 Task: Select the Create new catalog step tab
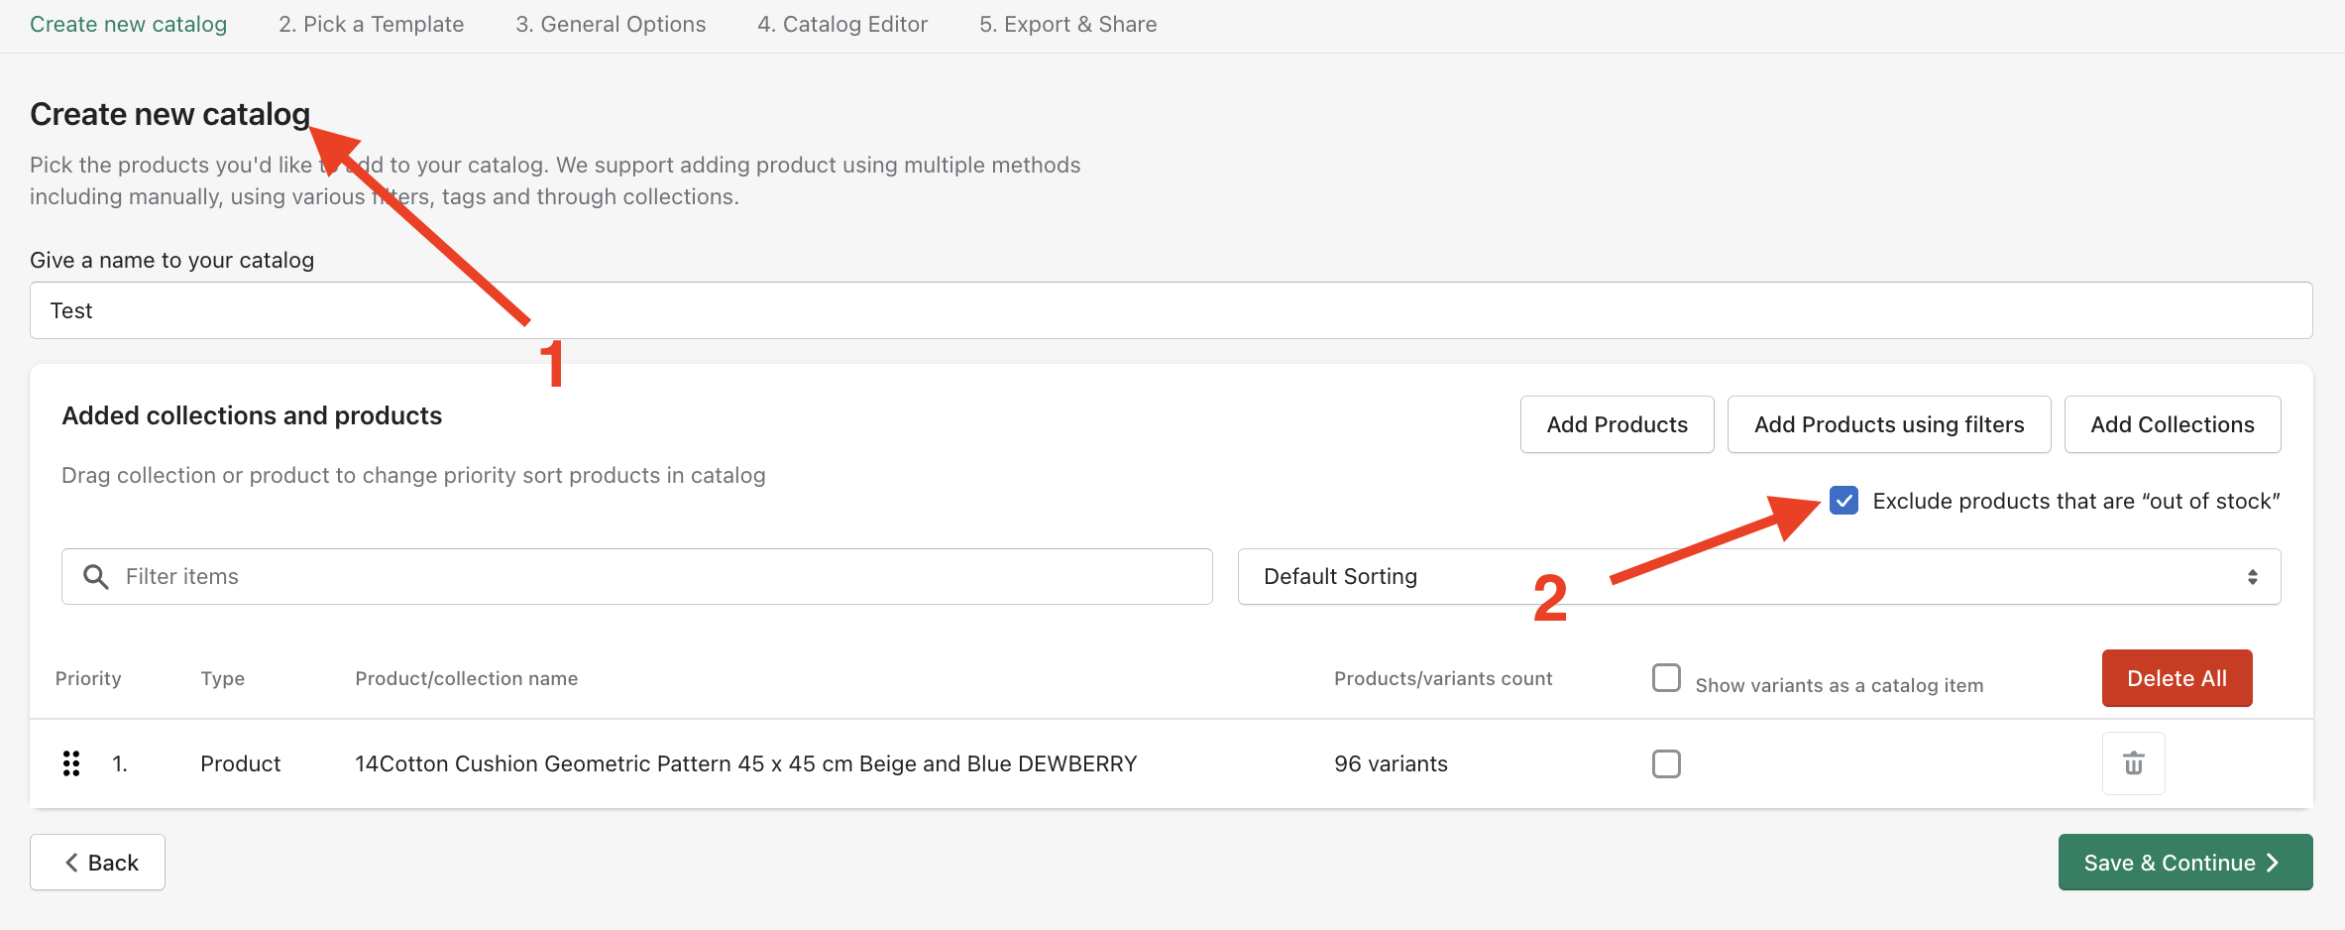coord(128,25)
